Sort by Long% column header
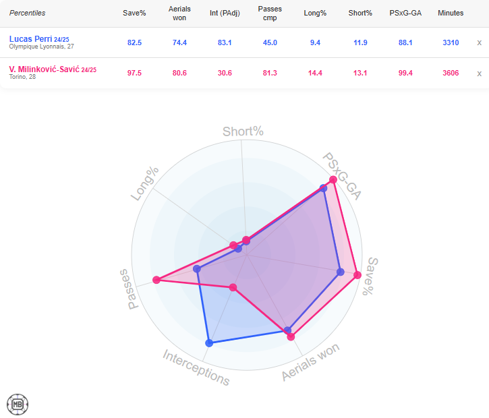The height and width of the screenshot is (418, 489). [315, 13]
